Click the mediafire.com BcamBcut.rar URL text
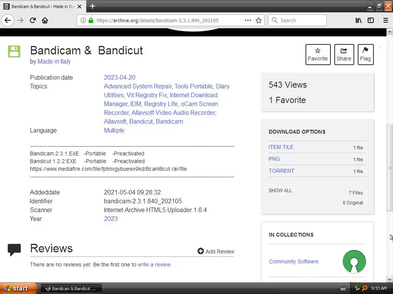 coord(108,169)
